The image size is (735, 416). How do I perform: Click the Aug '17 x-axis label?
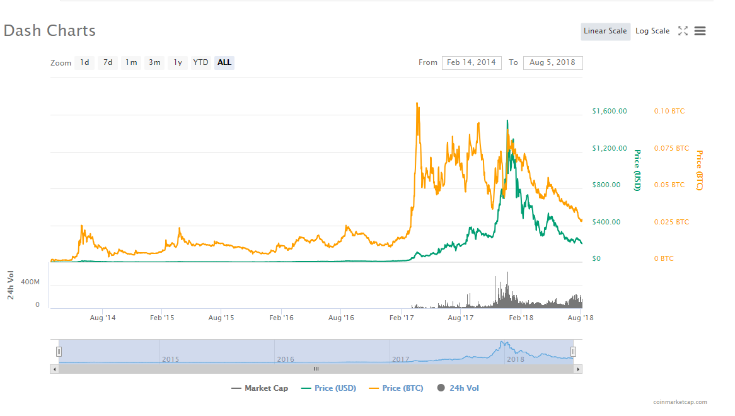pyautogui.click(x=460, y=318)
